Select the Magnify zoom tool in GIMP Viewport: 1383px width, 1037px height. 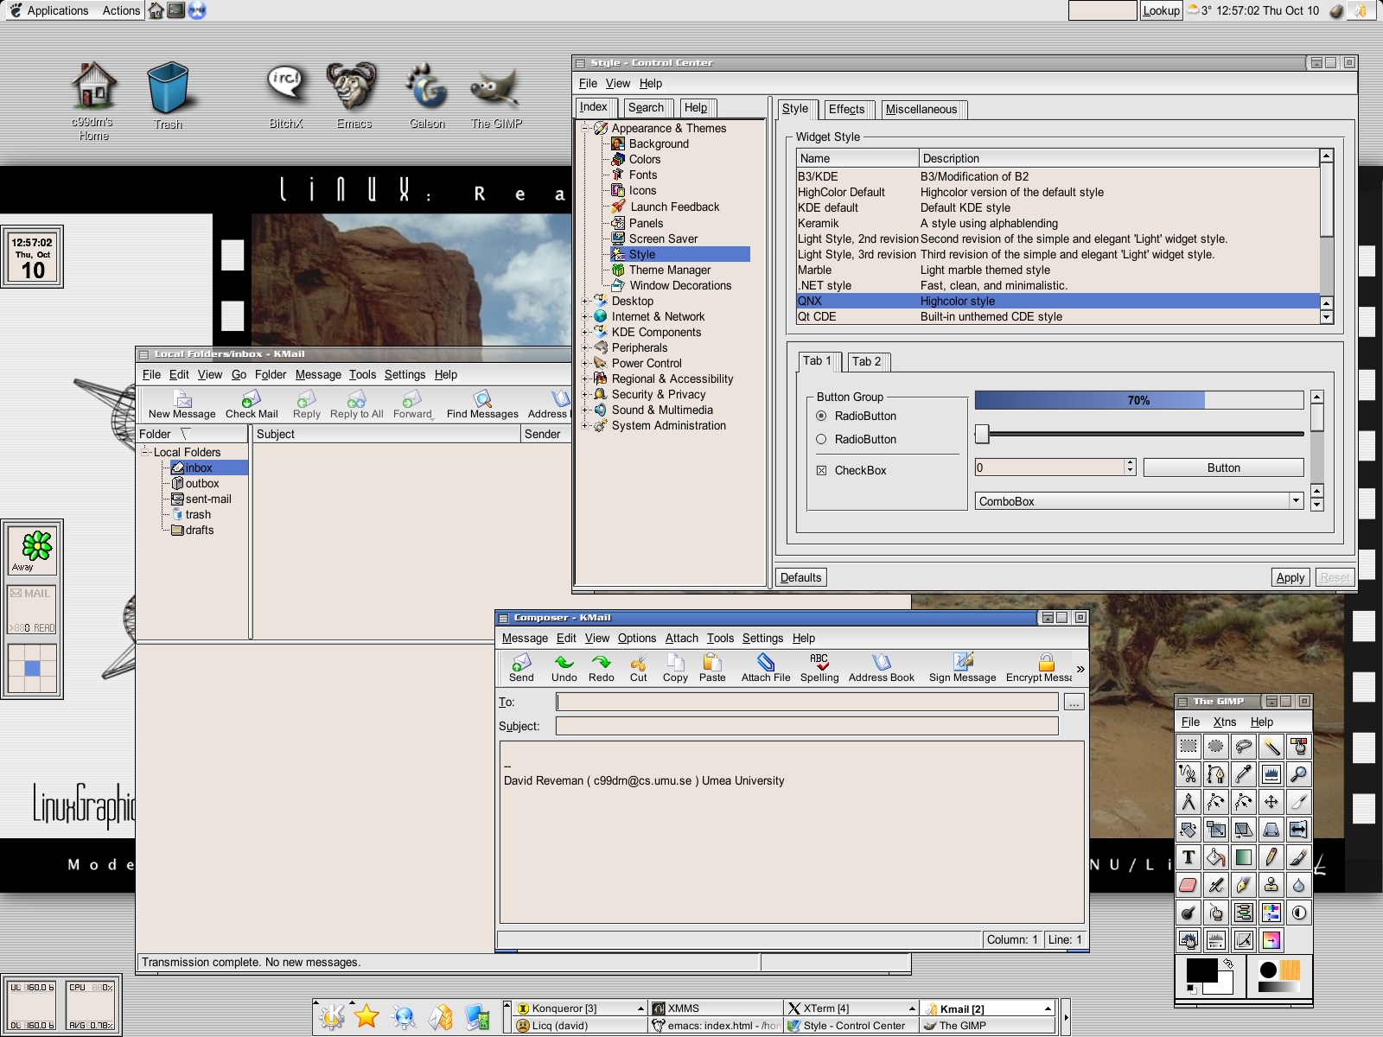[1299, 774]
